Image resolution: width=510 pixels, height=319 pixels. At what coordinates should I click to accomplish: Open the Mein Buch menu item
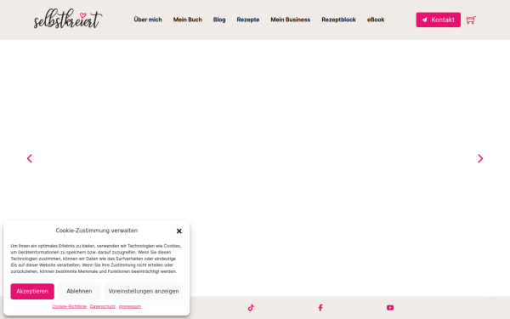click(x=187, y=20)
